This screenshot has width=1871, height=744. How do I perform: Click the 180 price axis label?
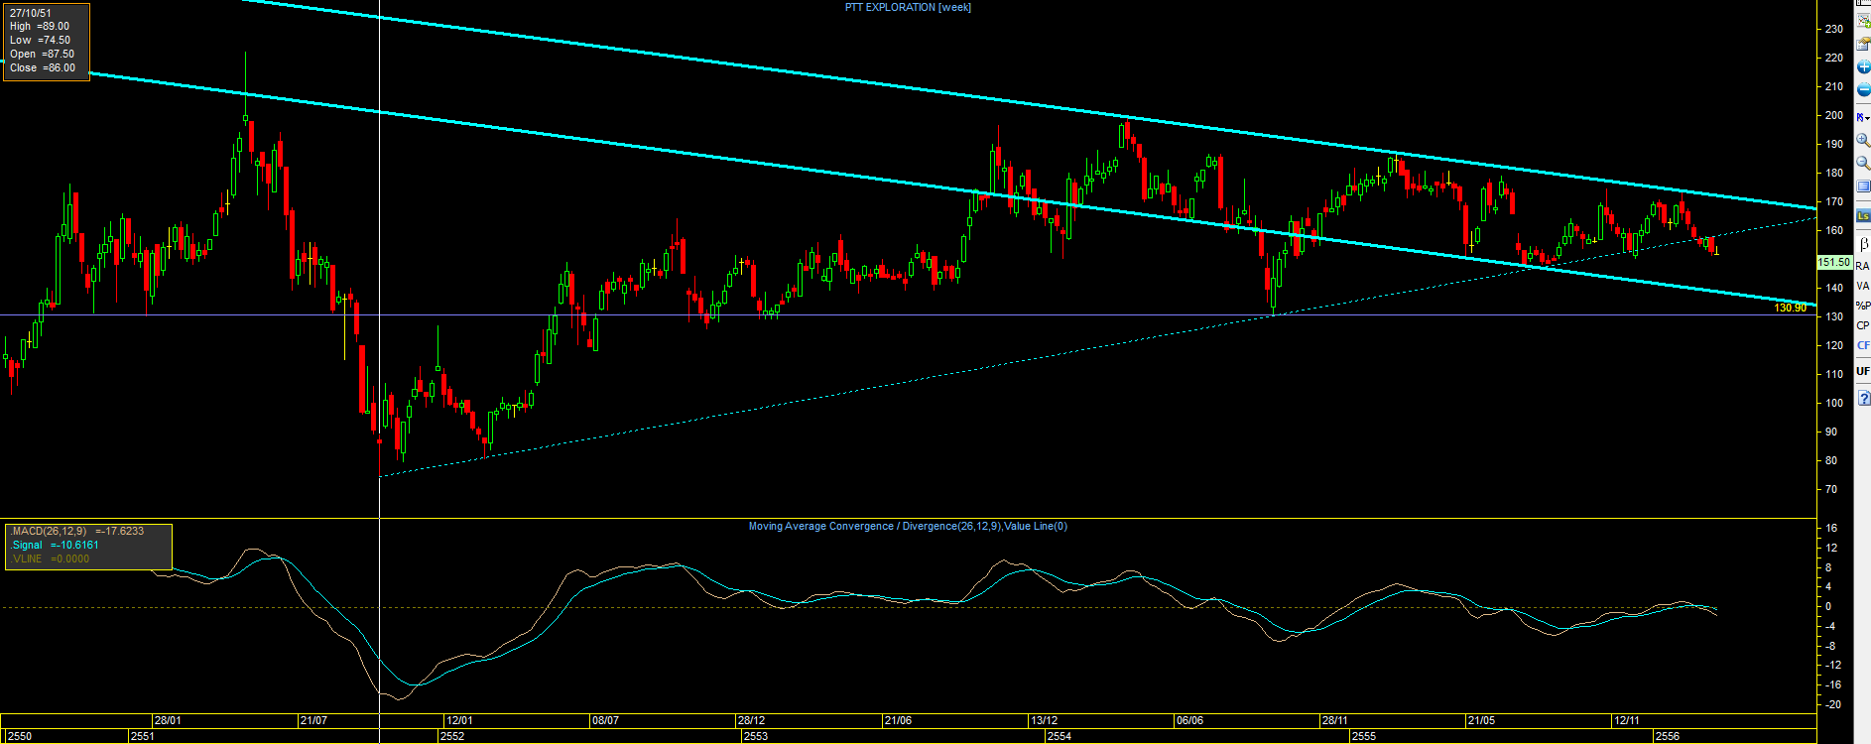point(1834,173)
